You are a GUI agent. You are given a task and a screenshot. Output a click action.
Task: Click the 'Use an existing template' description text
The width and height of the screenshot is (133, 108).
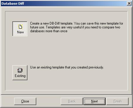67,67
